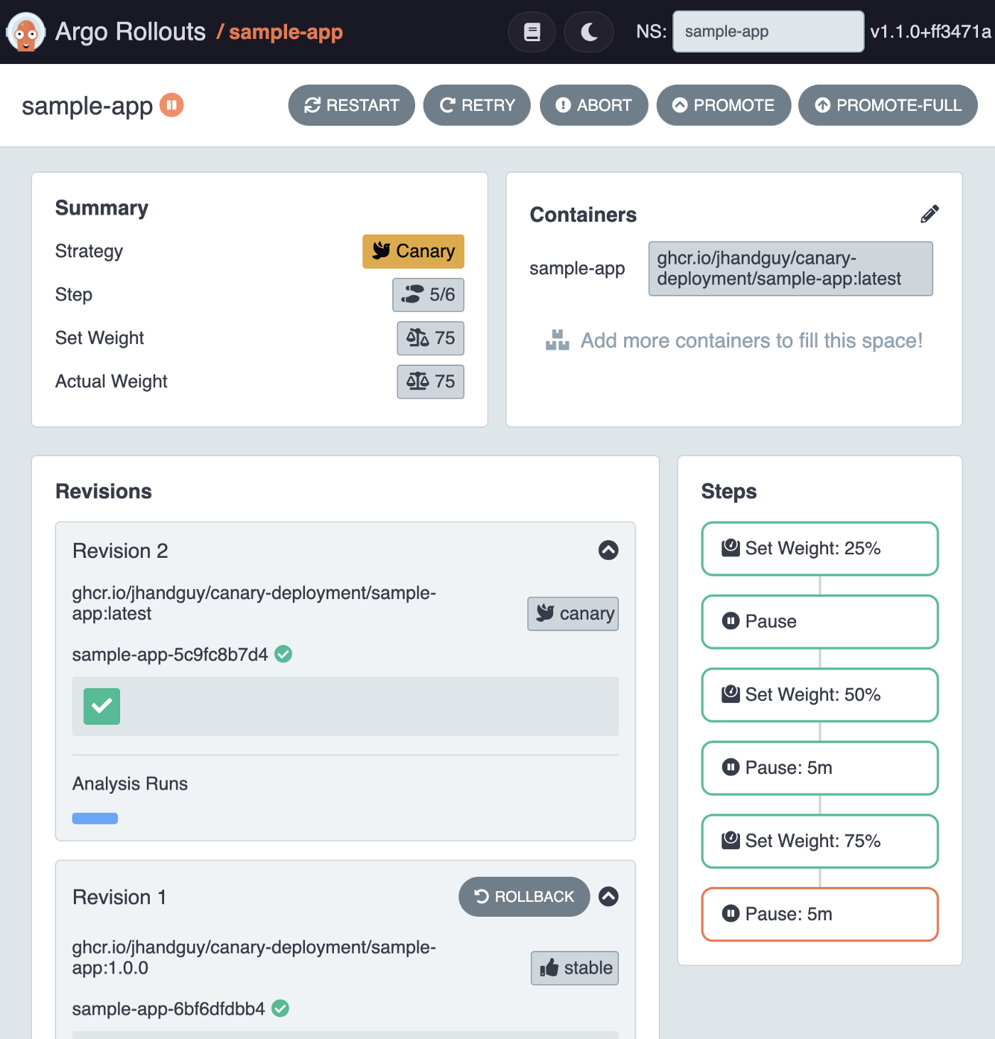Select the Set Weight: 75% step
The image size is (995, 1039).
pyautogui.click(x=820, y=841)
